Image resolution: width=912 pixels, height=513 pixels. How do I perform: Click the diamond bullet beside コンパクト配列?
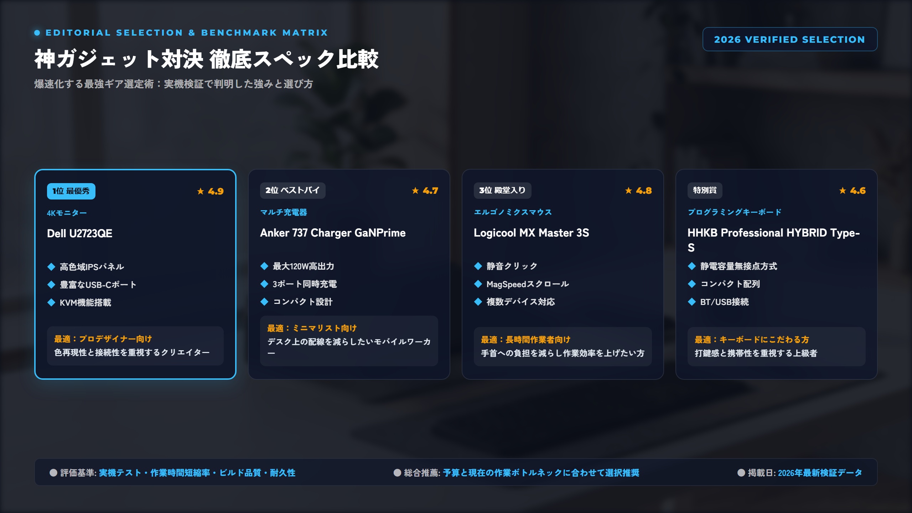click(692, 284)
